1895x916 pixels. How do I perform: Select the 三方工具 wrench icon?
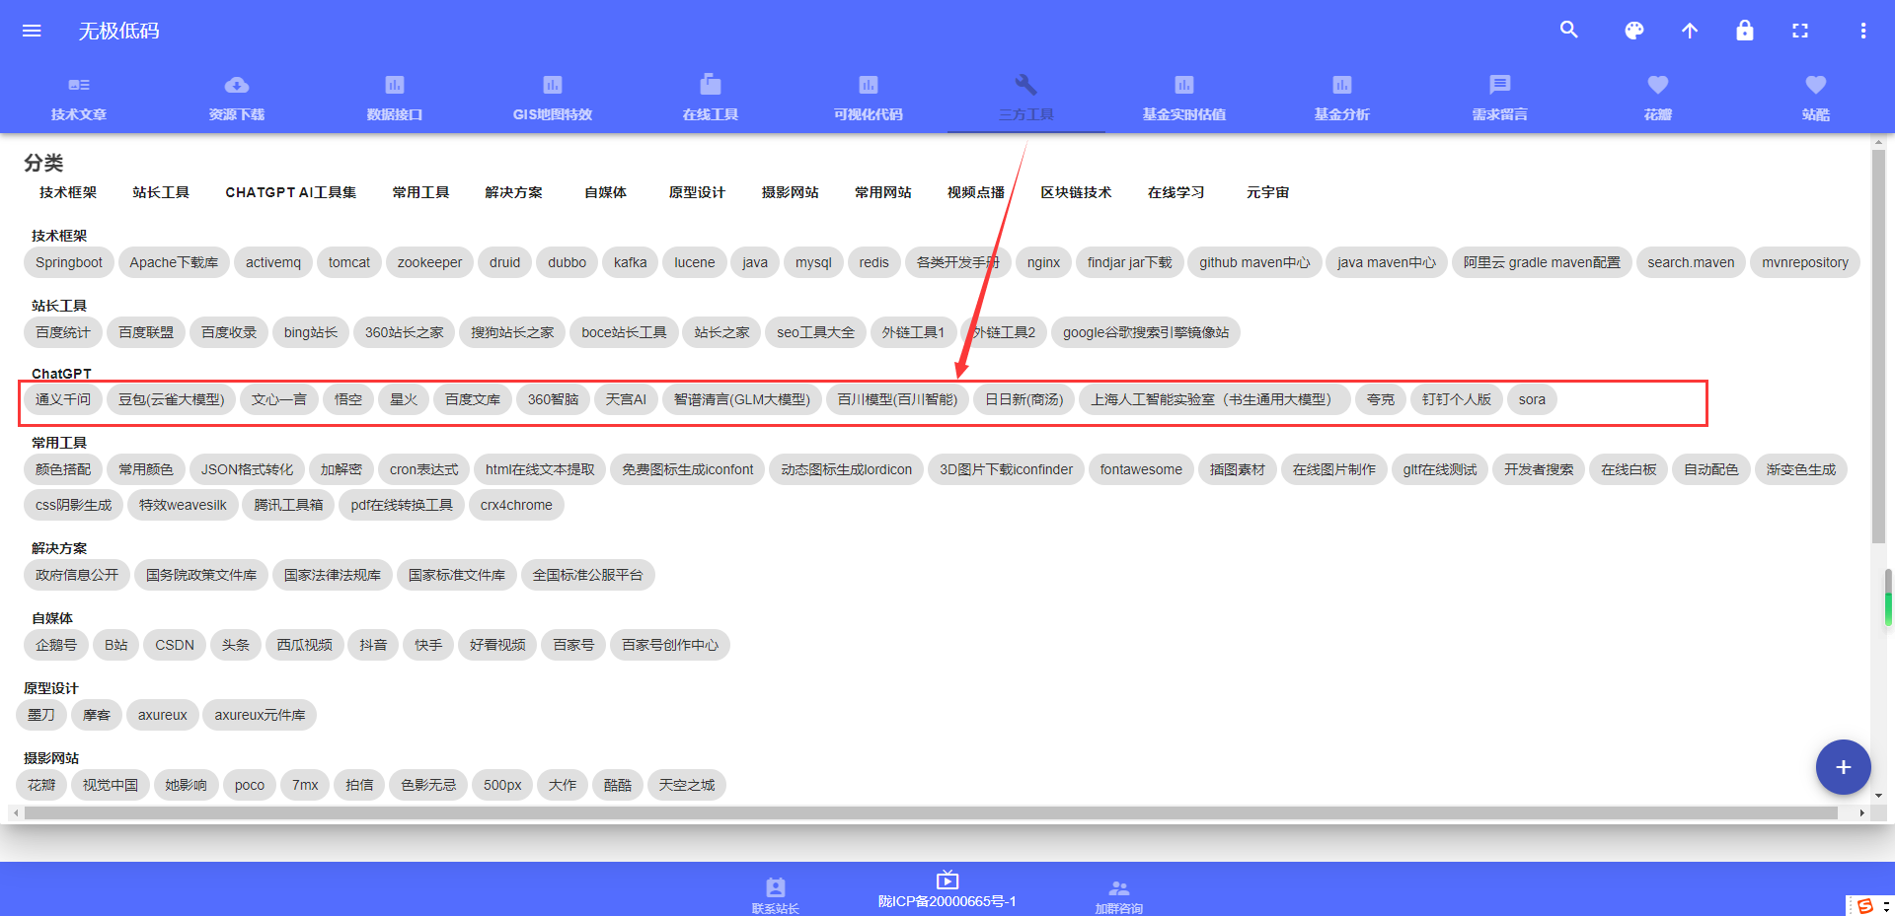tap(1026, 84)
